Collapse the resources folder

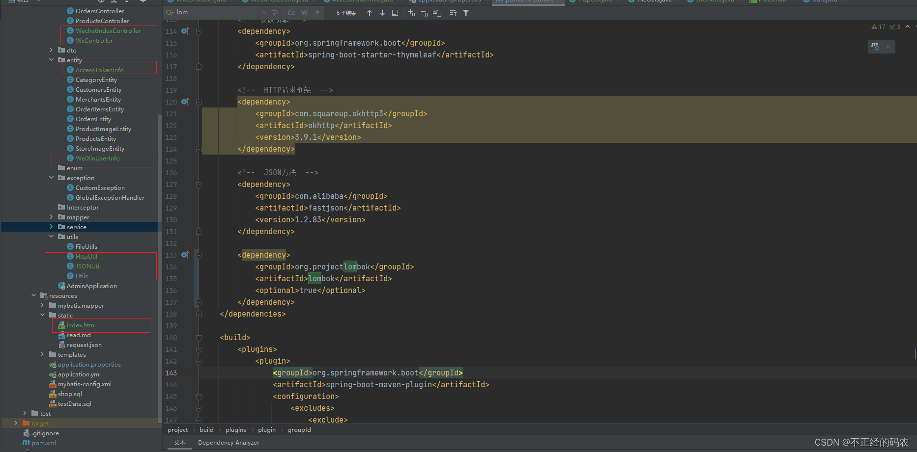point(33,295)
